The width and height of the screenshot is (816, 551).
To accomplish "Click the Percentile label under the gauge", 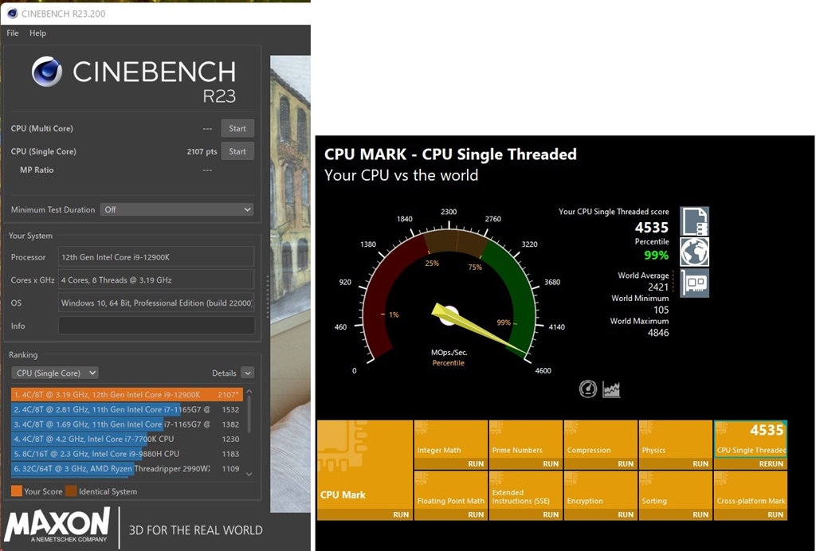I will tap(448, 363).
